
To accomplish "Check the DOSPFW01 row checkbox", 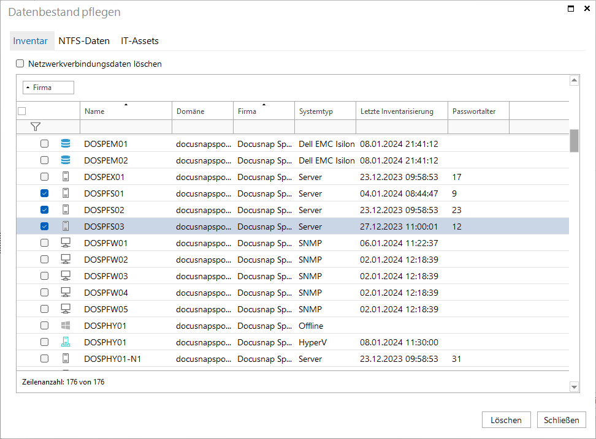I will pyautogui.click(x=45, y=242).
